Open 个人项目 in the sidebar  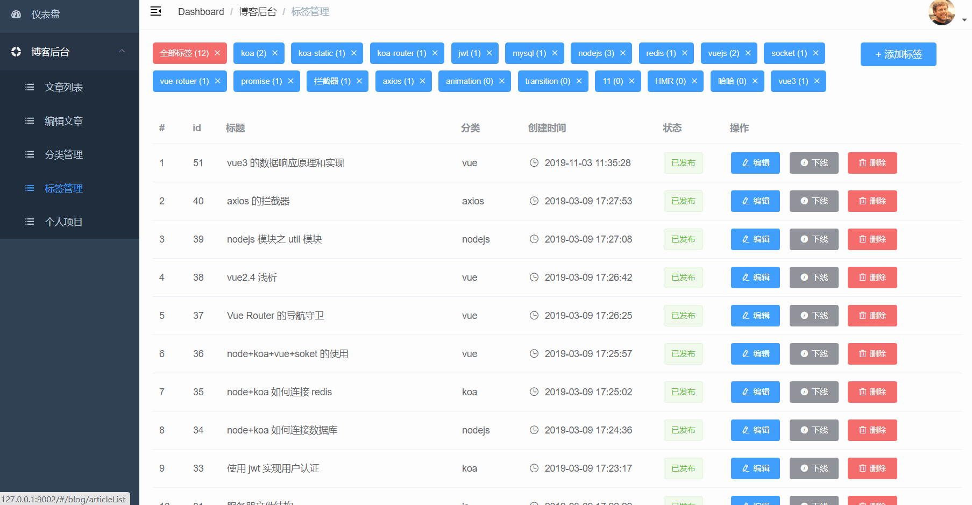69,222
